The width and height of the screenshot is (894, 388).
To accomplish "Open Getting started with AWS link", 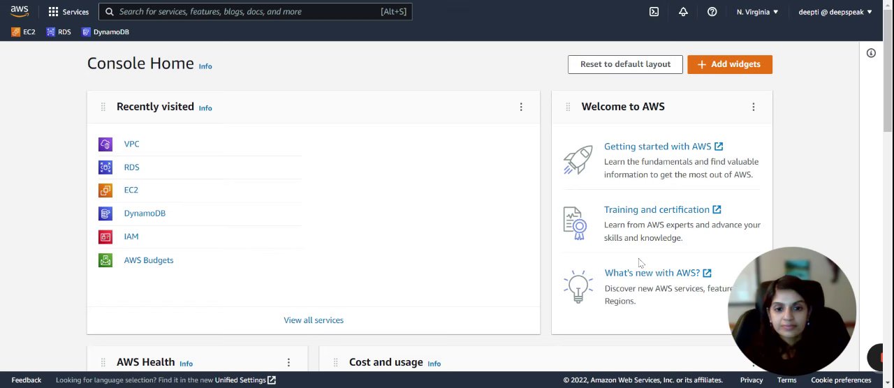I will (x=664, y=147).
